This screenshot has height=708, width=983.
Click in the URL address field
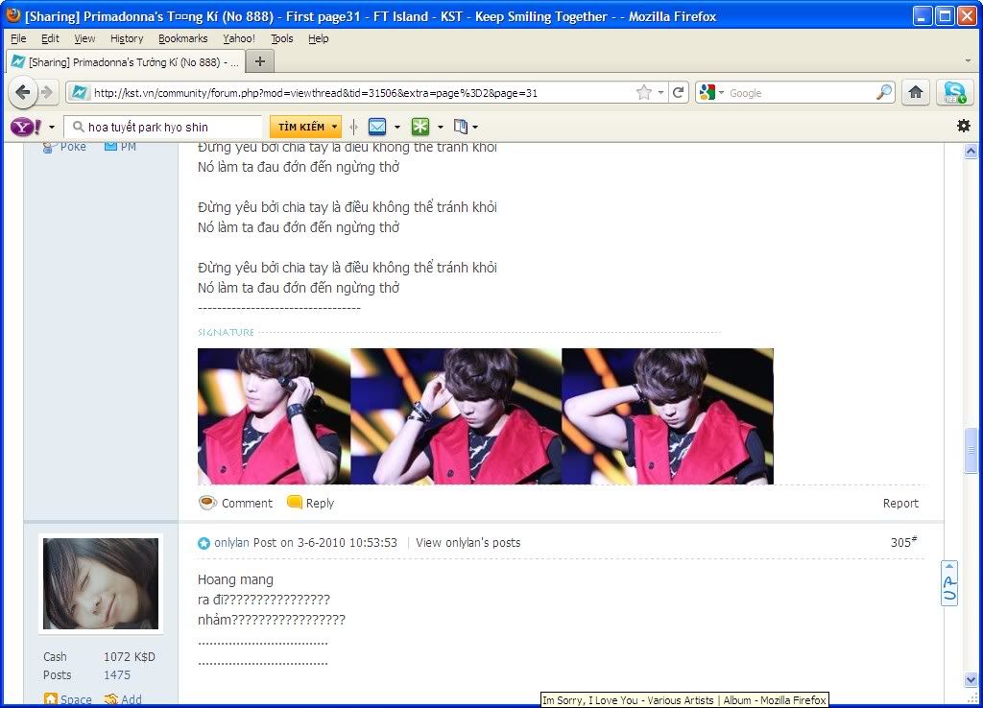pyautogui.click(x=362, y=93)
